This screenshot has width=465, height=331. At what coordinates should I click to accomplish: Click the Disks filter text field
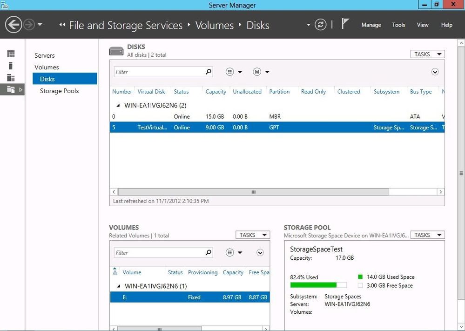(x=158, y=72)
